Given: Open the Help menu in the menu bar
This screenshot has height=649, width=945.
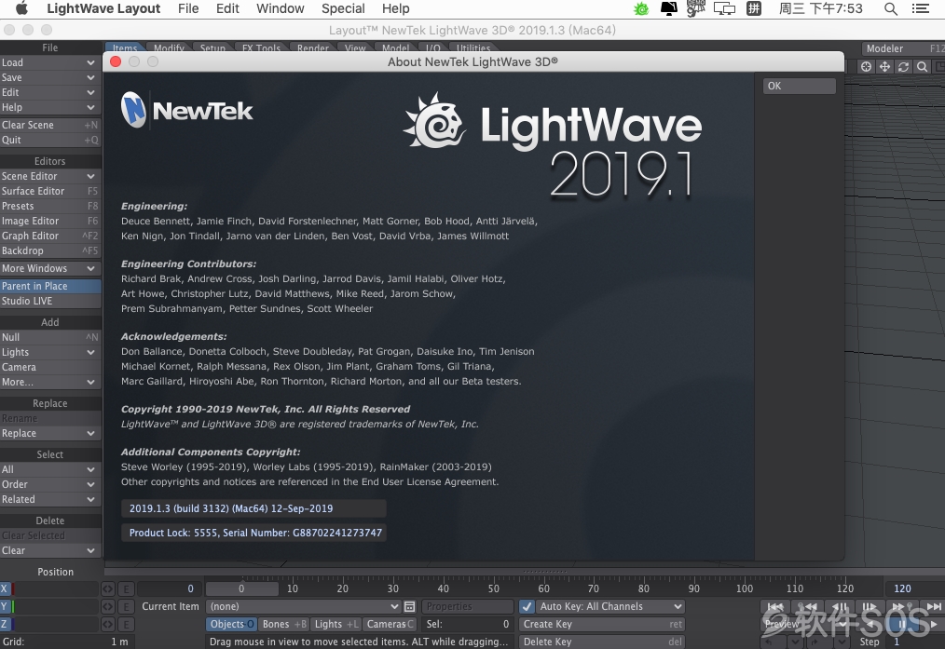Looking at the screenshot, I should coord(395,8).
